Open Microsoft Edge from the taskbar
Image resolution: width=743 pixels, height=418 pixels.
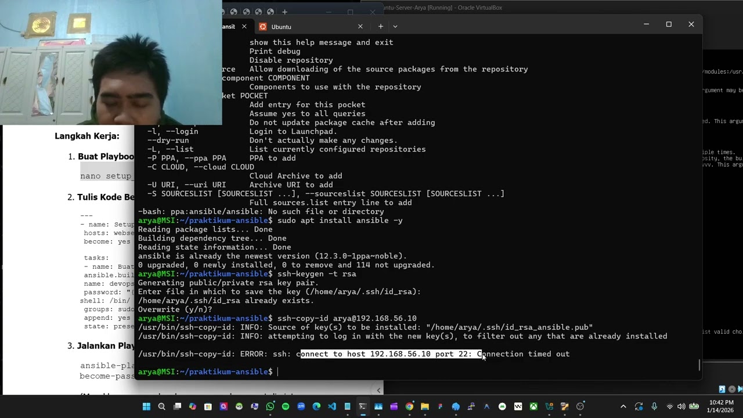click(x=316, y=406)
